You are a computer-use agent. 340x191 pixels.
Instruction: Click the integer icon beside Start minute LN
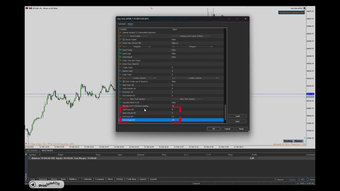(120, 88)
